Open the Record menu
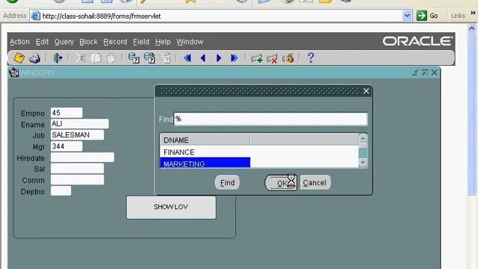The height and width of the screenshot is (269, 478). [115, 42]
